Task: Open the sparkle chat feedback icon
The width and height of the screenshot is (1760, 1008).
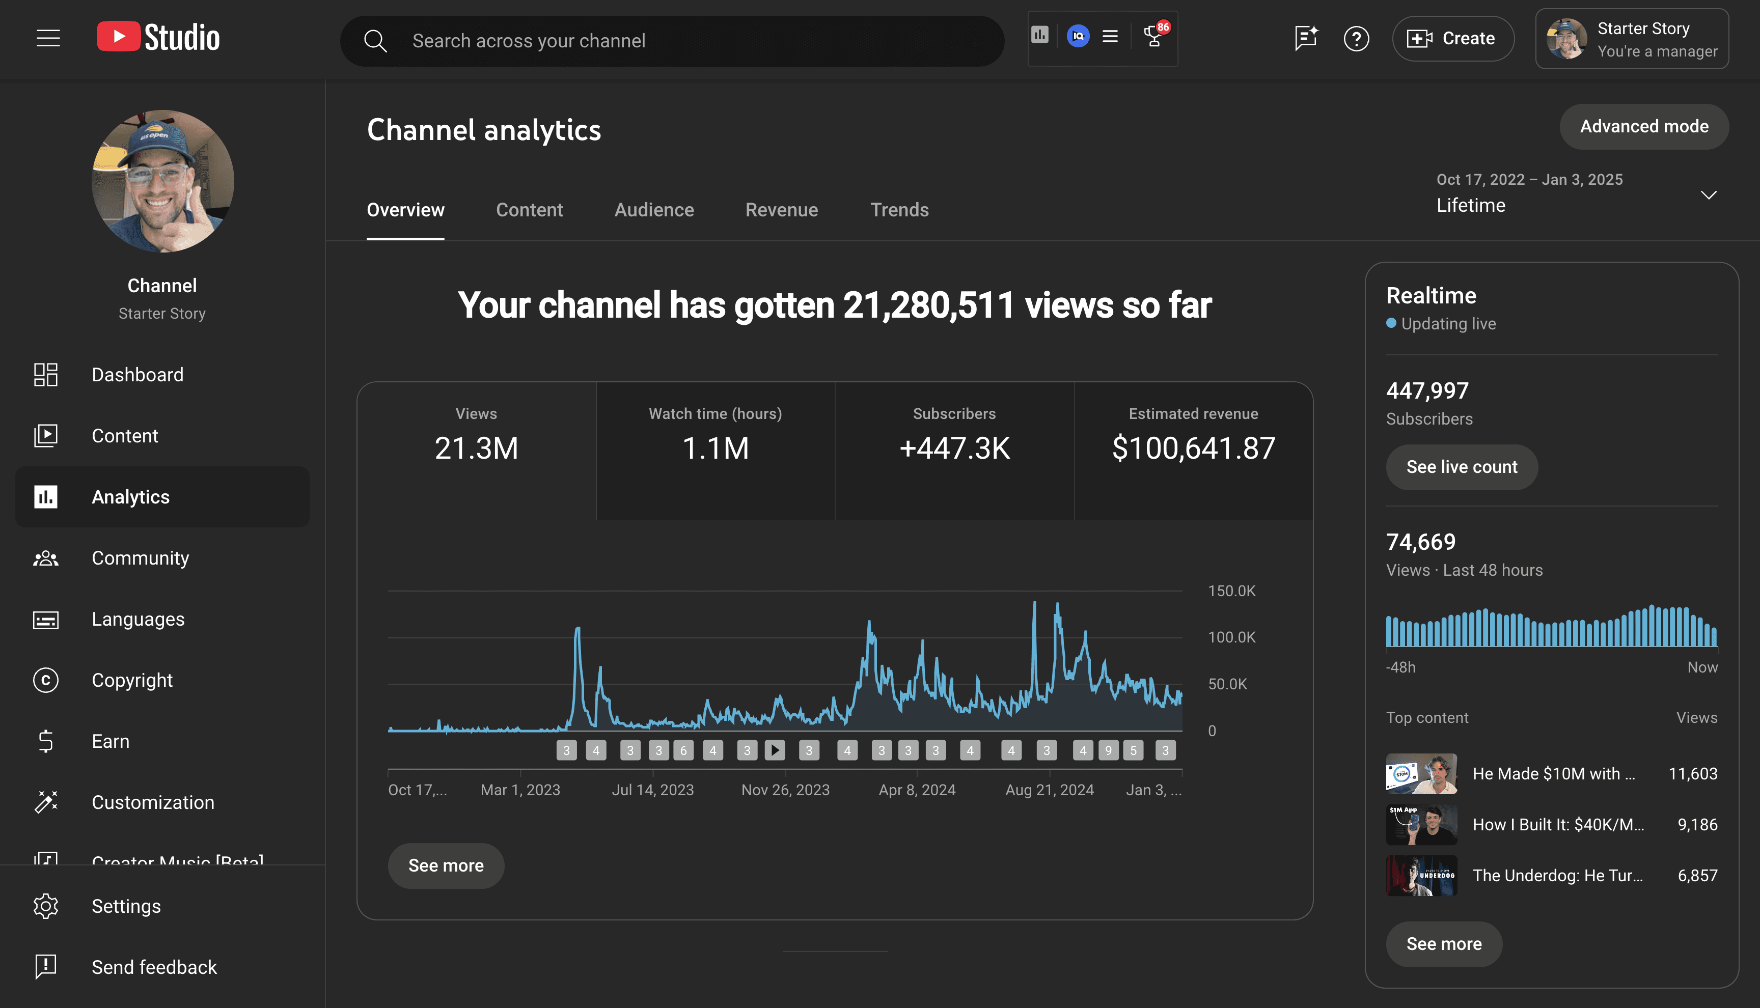Action: pyautogui.click(x=1306, y=39)
